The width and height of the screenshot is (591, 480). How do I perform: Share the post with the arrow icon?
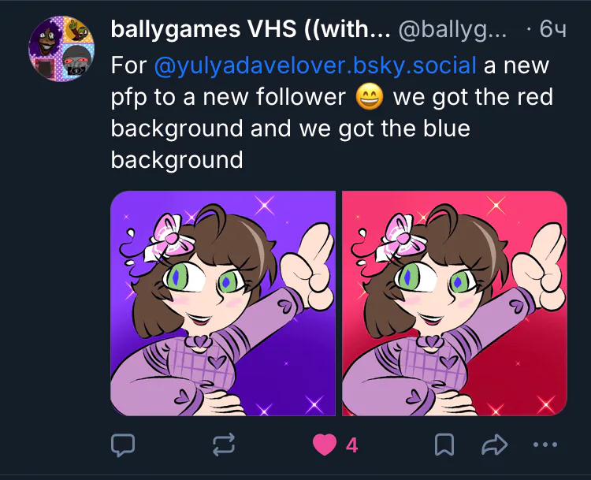click(495, 445)
